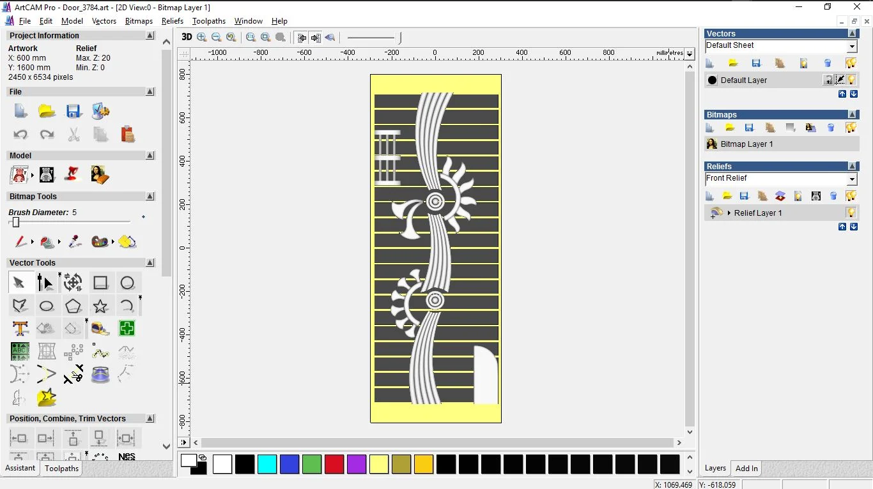Pick the Create Ellipse tool
Screen dimensions: 873x489
47,306
